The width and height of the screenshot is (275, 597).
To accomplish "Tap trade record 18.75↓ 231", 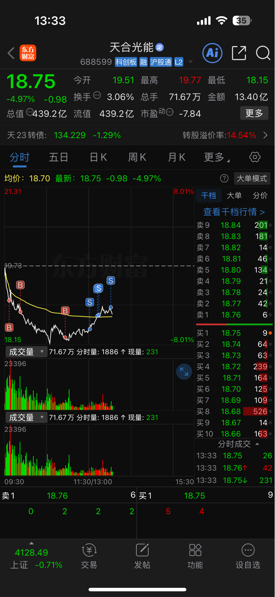I will [234, 480].
